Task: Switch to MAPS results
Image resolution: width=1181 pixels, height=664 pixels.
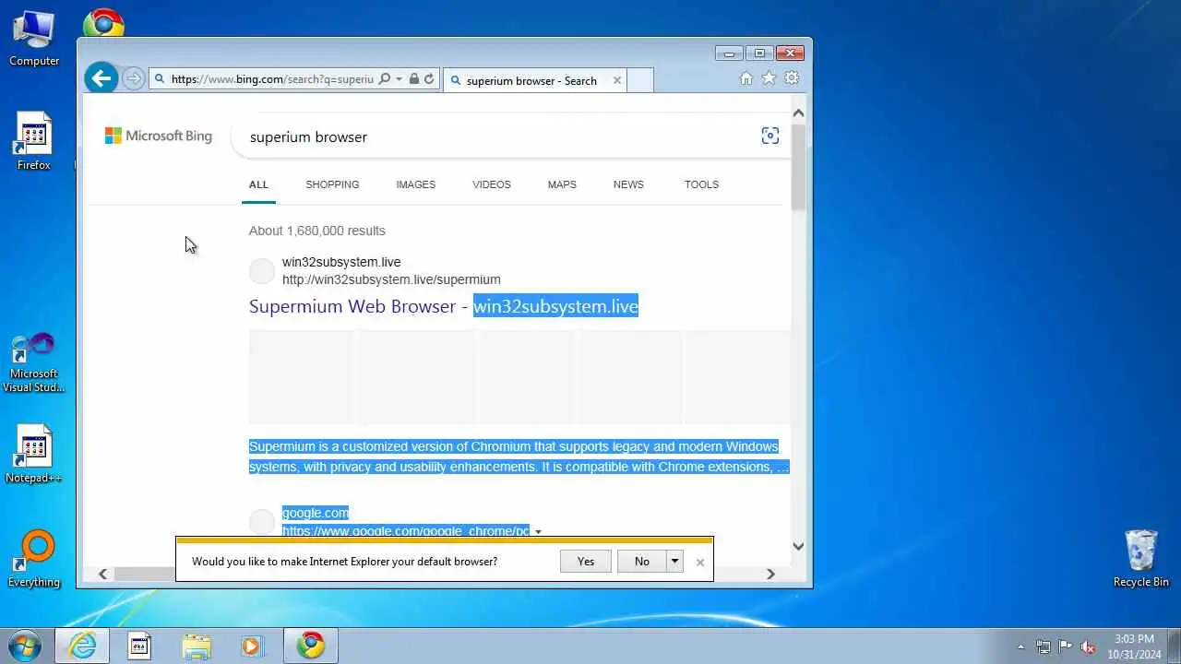Action: 562,184
